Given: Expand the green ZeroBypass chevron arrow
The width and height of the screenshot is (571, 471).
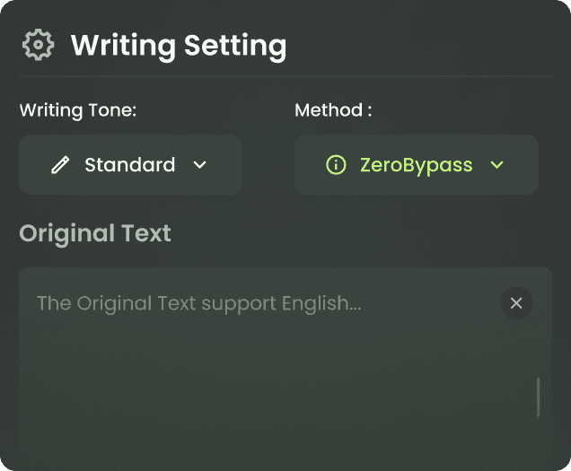Looking at the screenshot, I should pyautogui.click(x=496, y=165).
